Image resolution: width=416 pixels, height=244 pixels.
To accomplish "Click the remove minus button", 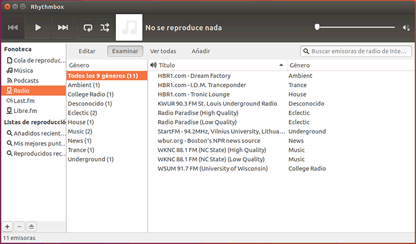I will pos(19,227).
